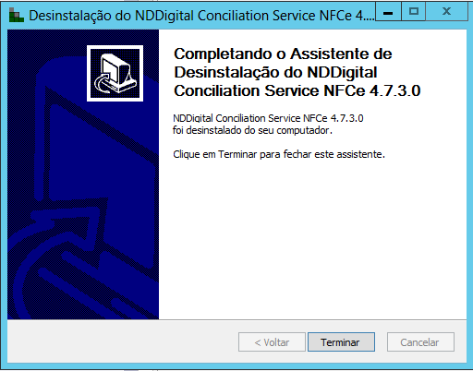
Task: Click heading line Conciliation Service NFCe 4.7.3.0
Action: pos(297,91)
